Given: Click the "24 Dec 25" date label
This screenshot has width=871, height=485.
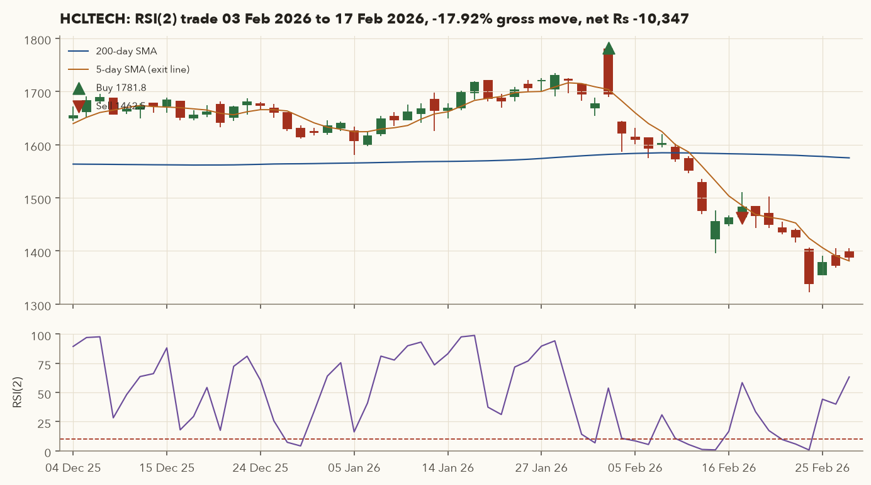Looking at the screenshot, I should (x=261, y=469).
